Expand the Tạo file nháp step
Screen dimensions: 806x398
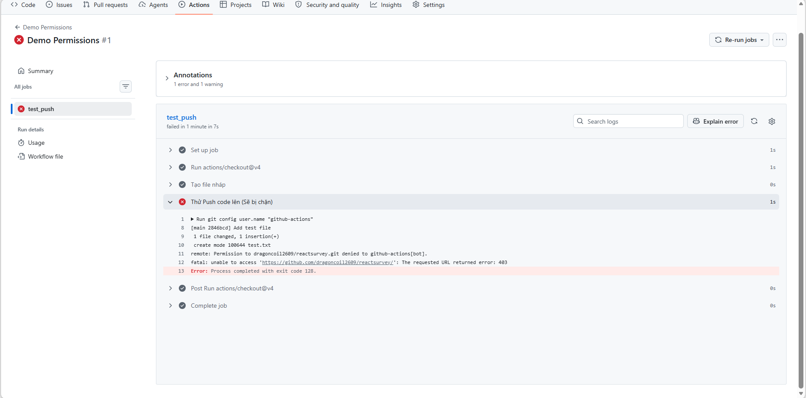(471, 185)
